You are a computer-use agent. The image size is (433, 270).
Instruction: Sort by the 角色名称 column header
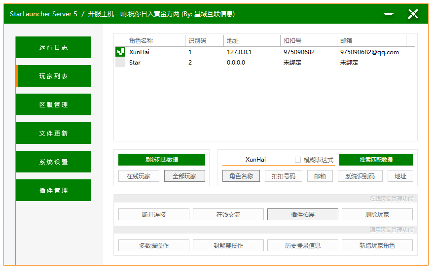tap(155, 40)
